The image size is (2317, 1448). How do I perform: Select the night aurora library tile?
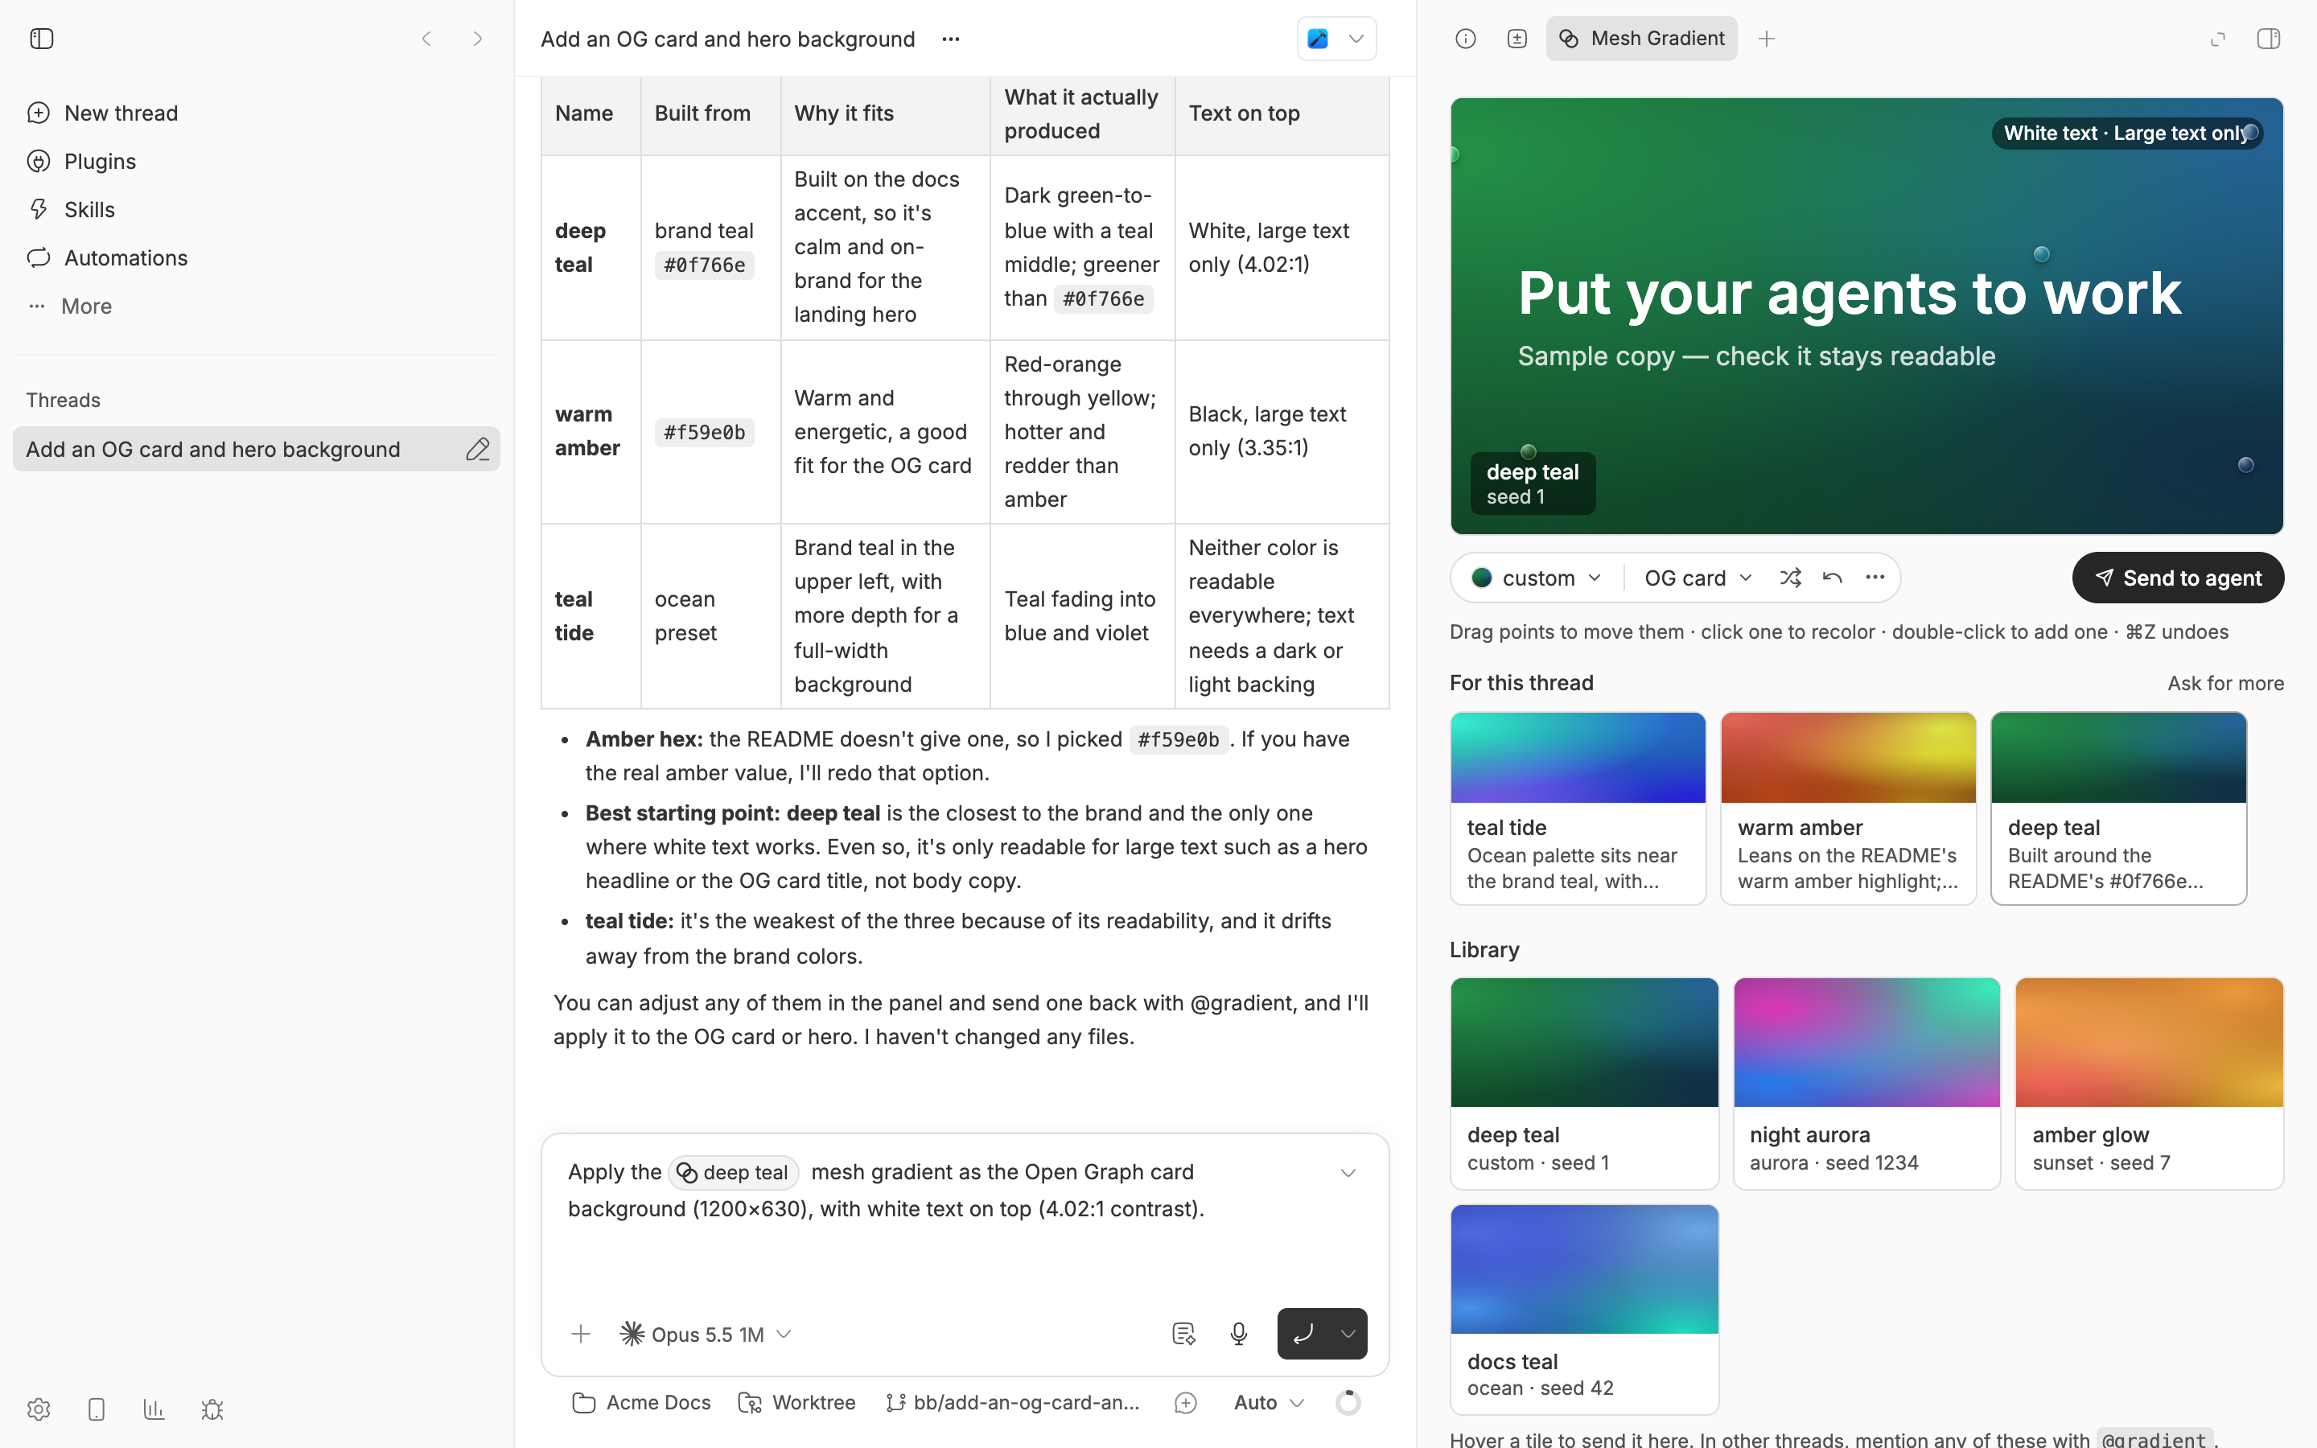click(x=1866, y=1083)
